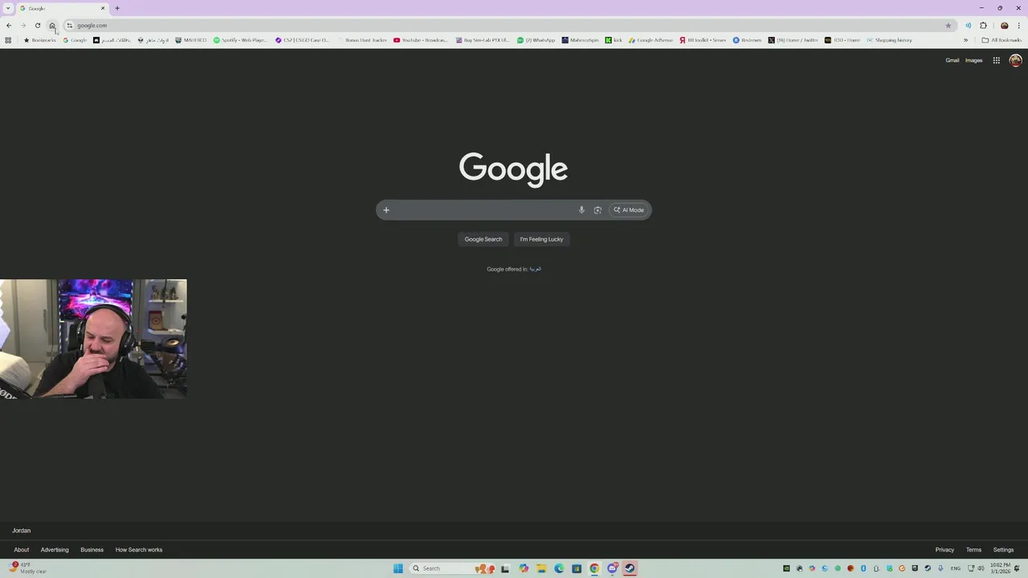Open the Extensions puzzle icon

[x=983, y=26]
